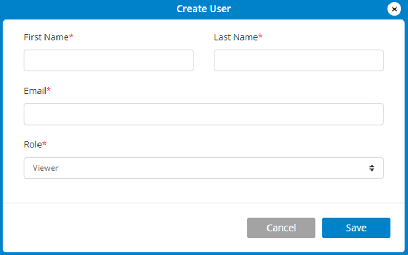Click the red asterisk beside First Name
The image size is (408, 255).
(71, 36)
